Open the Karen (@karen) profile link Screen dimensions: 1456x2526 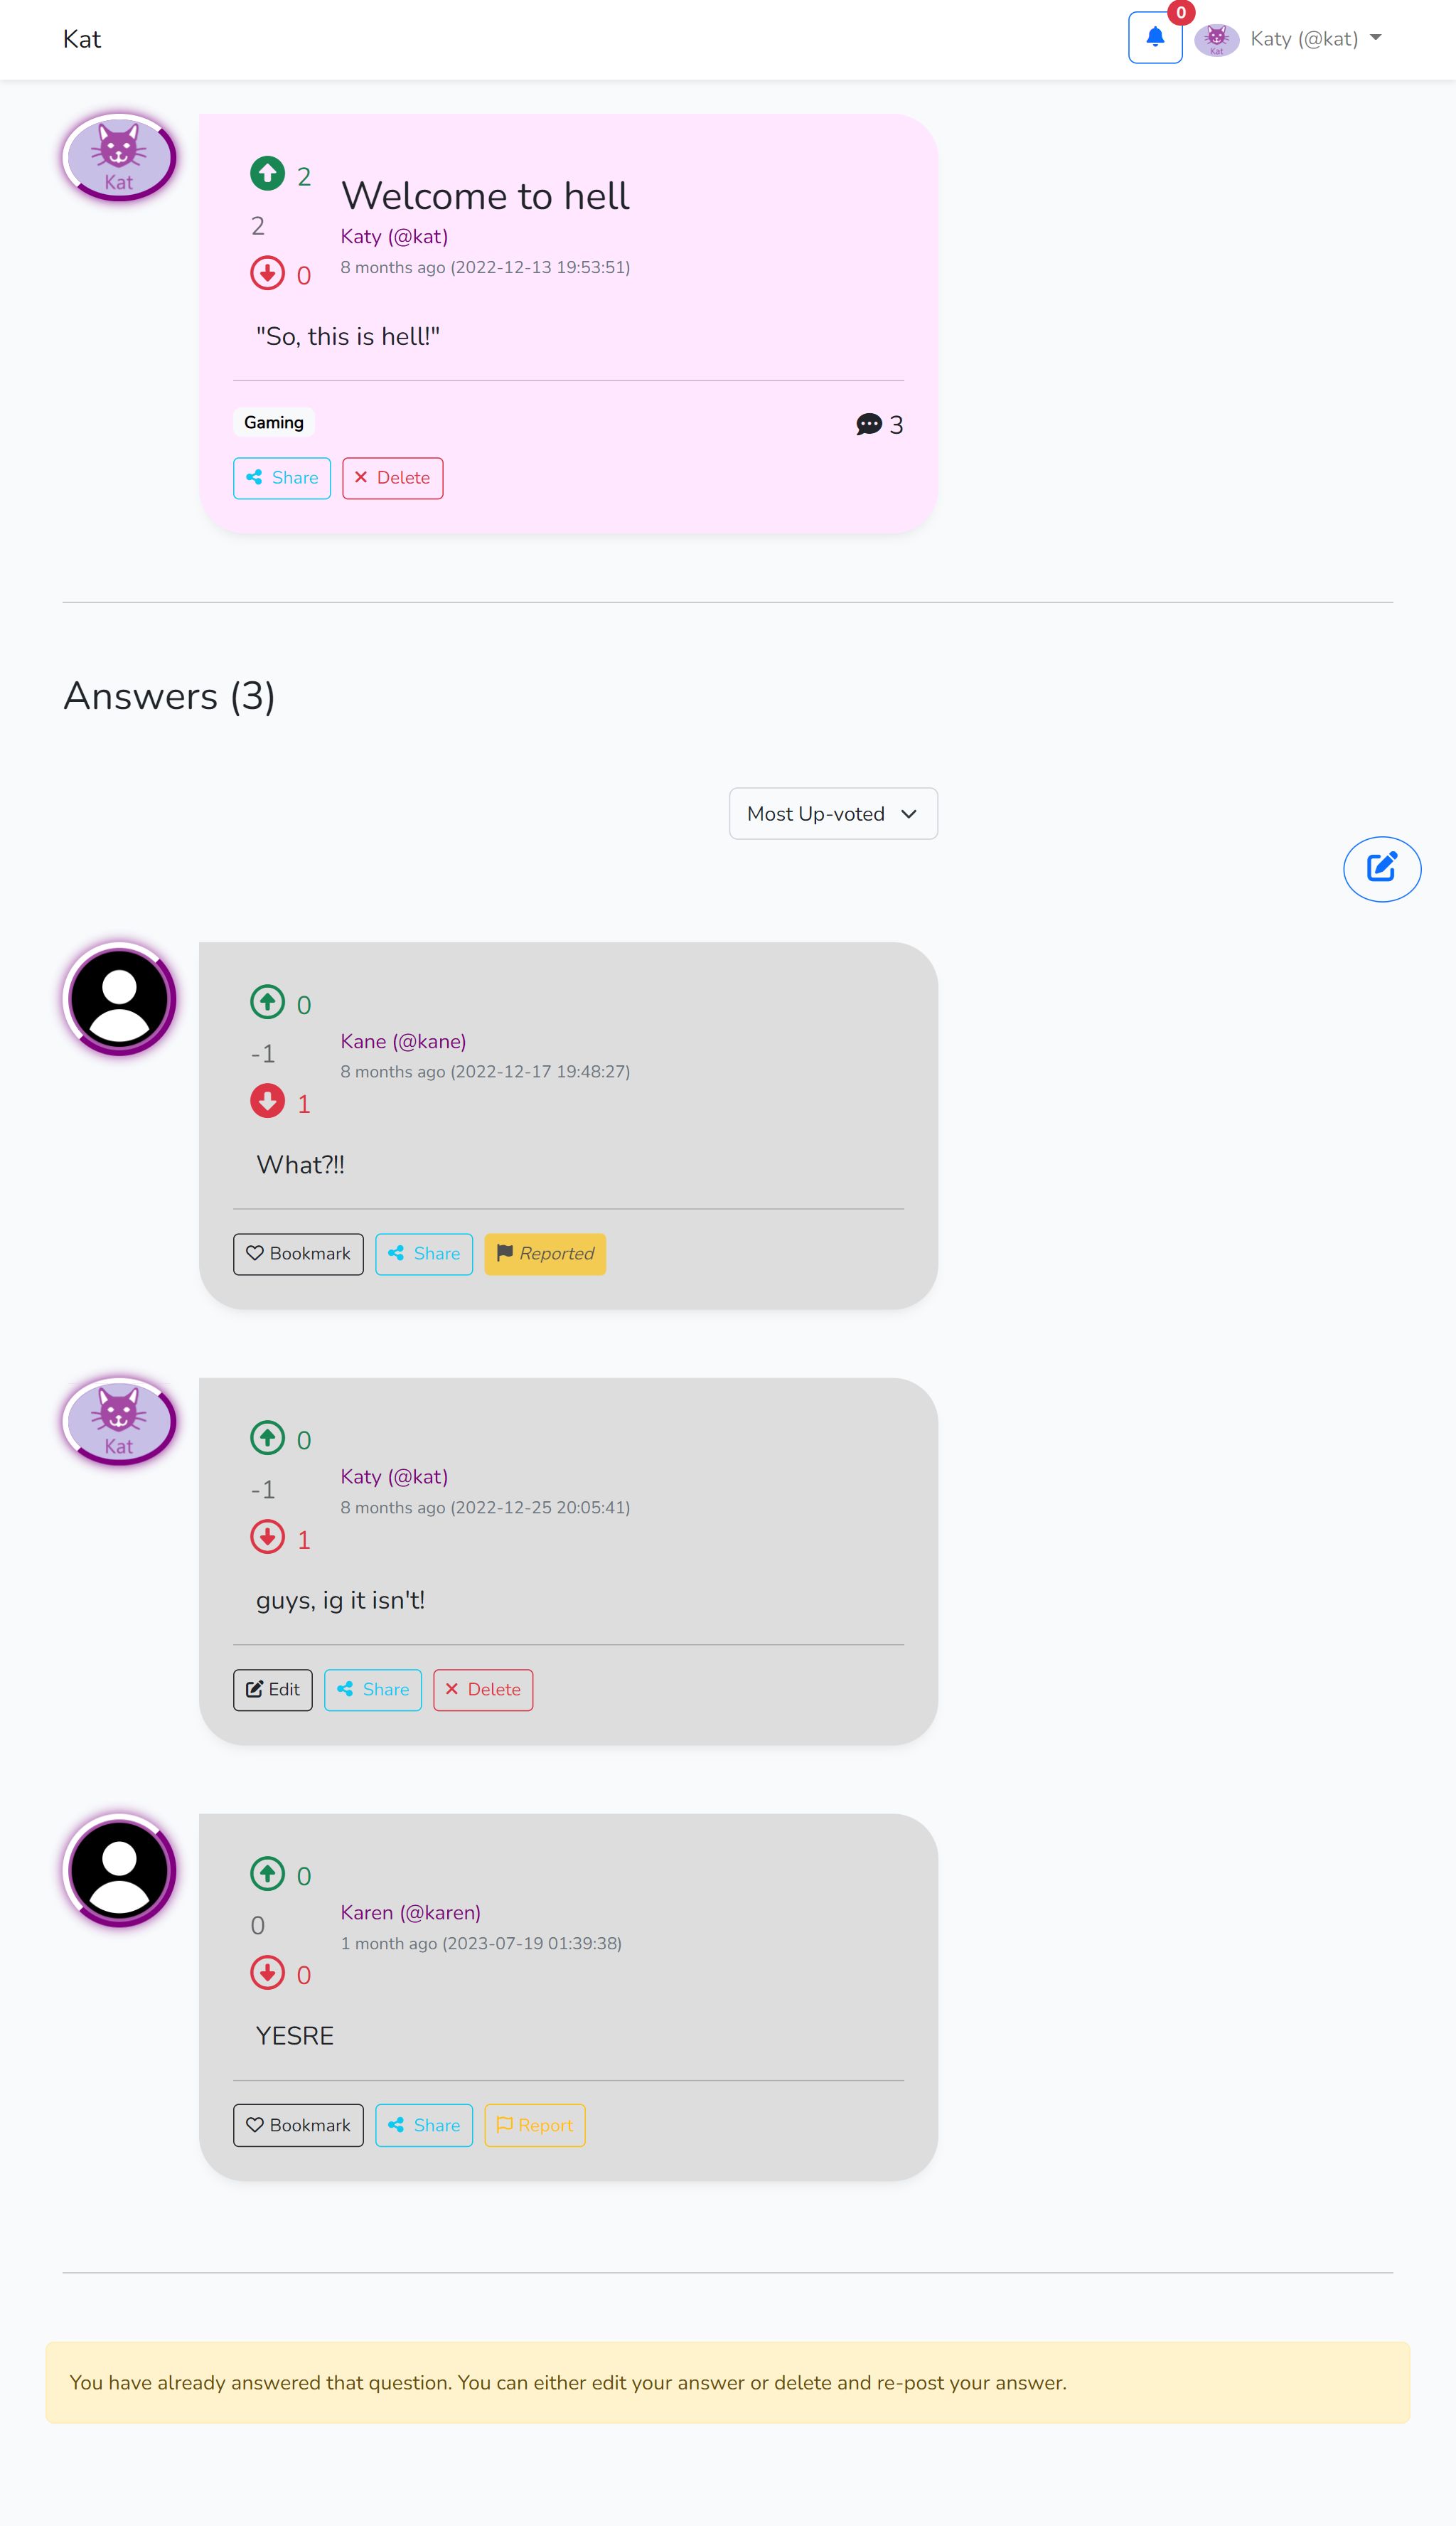(410, 1913)
